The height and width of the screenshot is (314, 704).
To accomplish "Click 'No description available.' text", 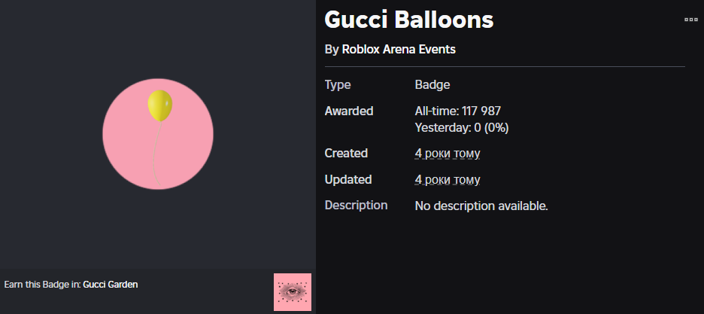I will 481,206.
